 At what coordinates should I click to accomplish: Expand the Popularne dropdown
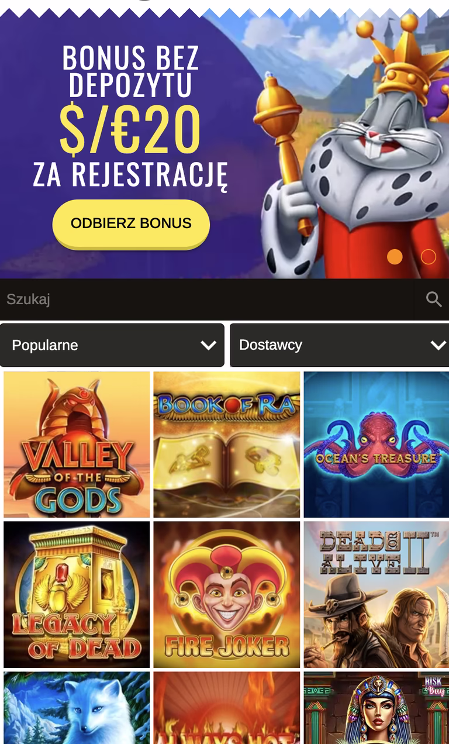112,345
